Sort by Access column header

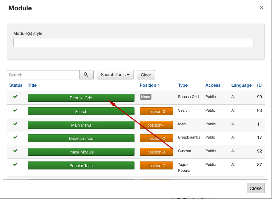tap(213, 85)
